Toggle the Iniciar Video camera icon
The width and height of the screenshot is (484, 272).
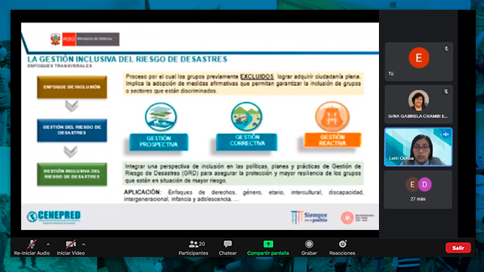[x=71, y=244]
